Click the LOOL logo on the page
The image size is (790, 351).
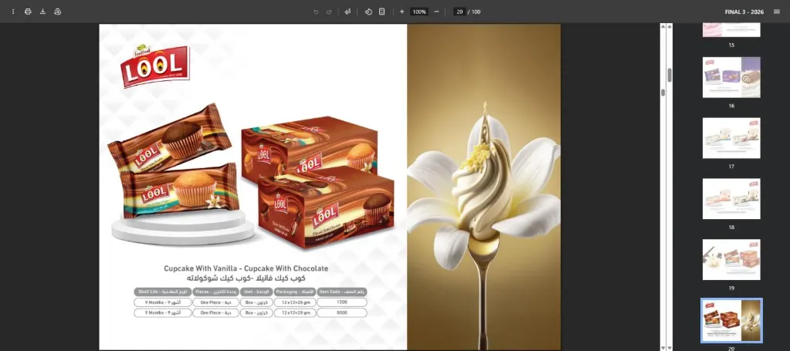154,66
